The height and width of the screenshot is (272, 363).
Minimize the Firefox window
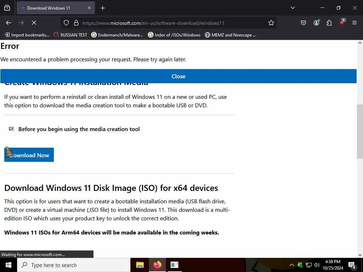322,8
